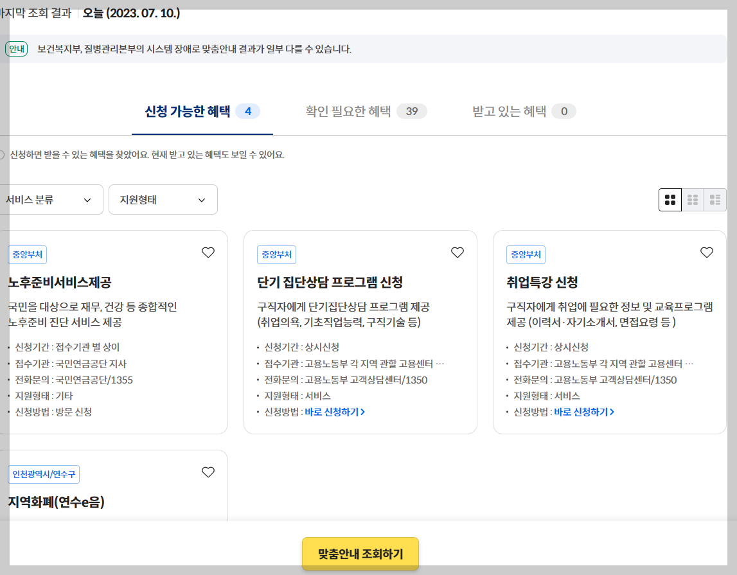Toggle favorite heart on 단기 집단상담 프로그램 신청

(457, 251)
